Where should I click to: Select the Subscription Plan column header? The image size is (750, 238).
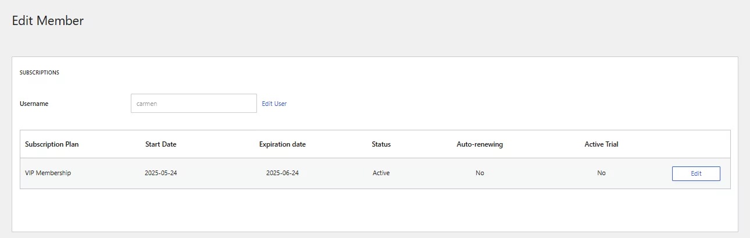point(52,144)
